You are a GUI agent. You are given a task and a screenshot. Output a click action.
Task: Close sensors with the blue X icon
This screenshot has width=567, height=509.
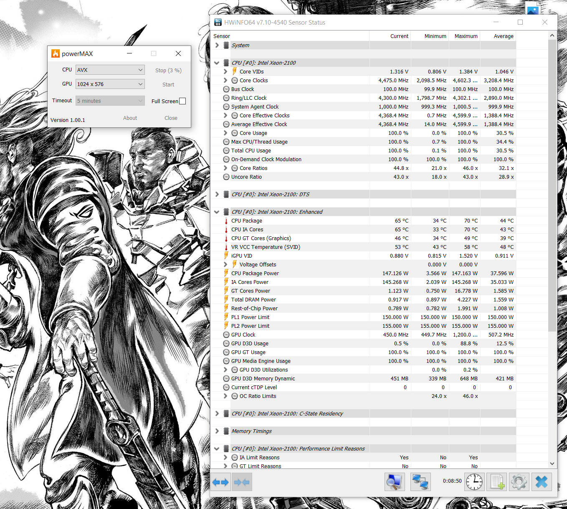pos(542,482)
